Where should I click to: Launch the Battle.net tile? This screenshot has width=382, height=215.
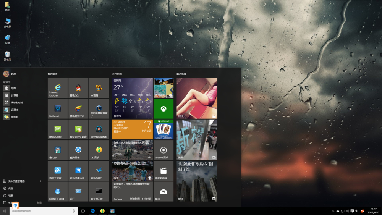(58, 108)
